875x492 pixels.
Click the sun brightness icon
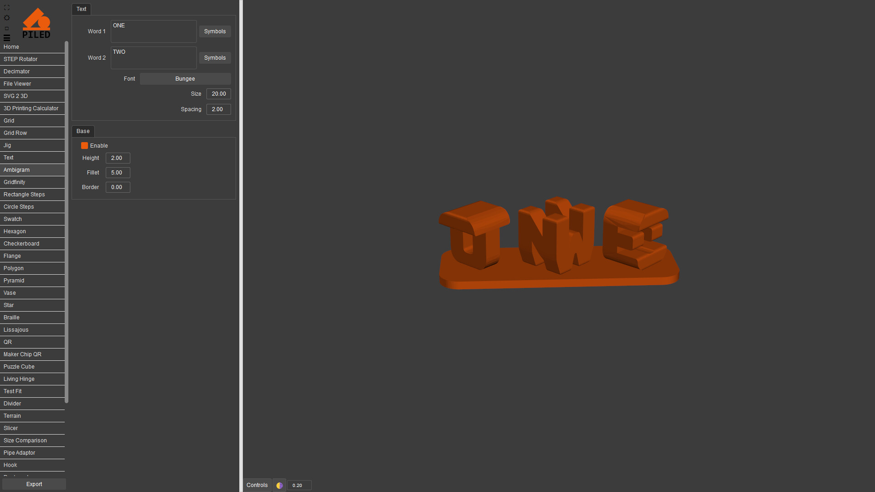point(6,18)
